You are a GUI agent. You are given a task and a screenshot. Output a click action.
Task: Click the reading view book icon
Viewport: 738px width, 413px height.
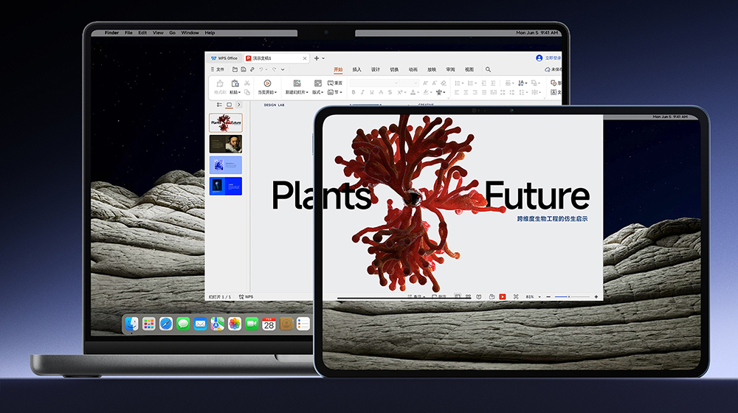pos(479,296)
